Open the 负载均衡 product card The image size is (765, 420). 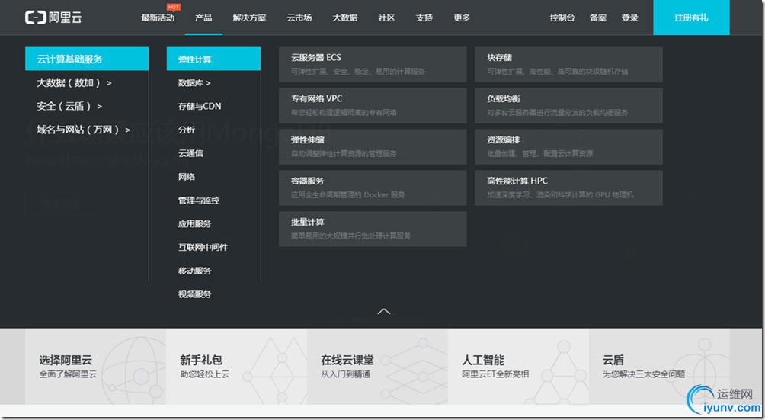point(568,106)
